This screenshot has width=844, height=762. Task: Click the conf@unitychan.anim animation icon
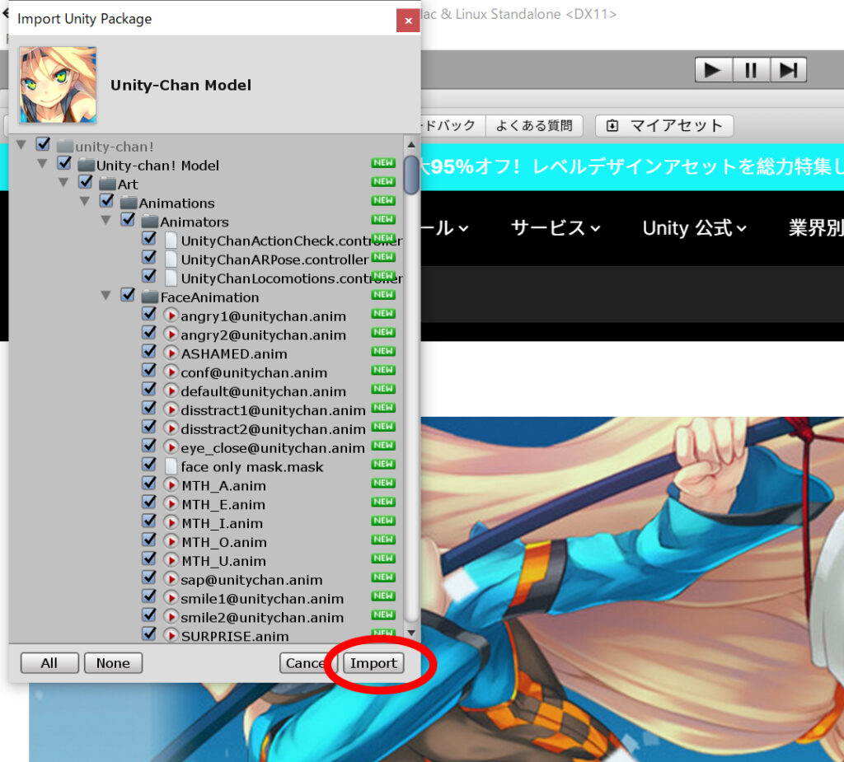(171, 372)
